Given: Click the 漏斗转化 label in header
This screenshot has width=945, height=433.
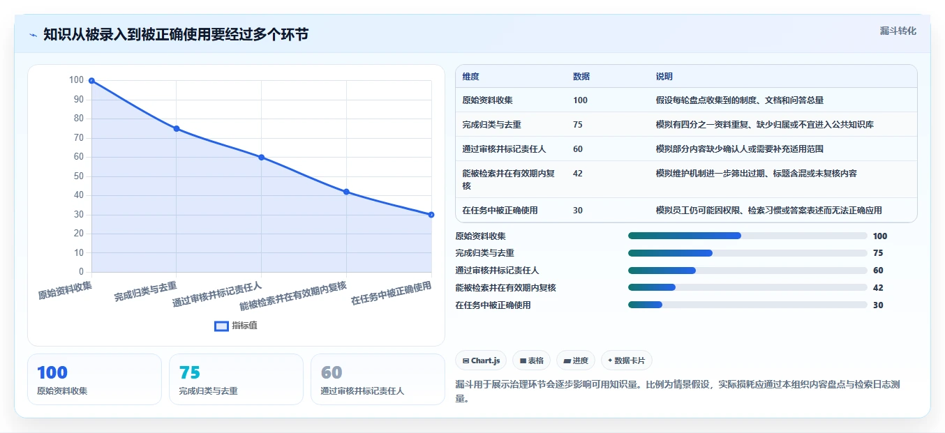Looking at the screenshot, I should click(898, 31).
